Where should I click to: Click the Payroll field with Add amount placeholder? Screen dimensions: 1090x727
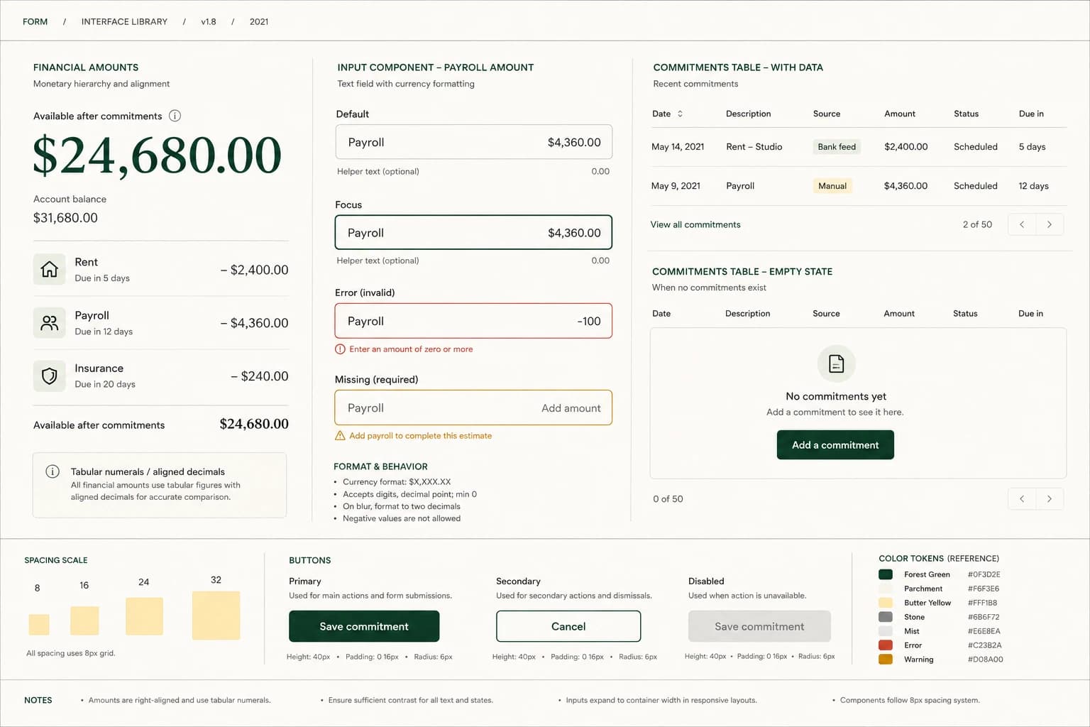click(x=473, y=408)
